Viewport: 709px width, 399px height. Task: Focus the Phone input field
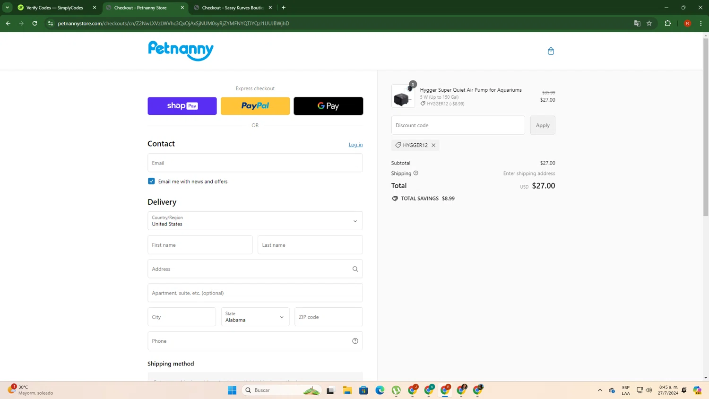pyautogui.click(x=255, y=341)
